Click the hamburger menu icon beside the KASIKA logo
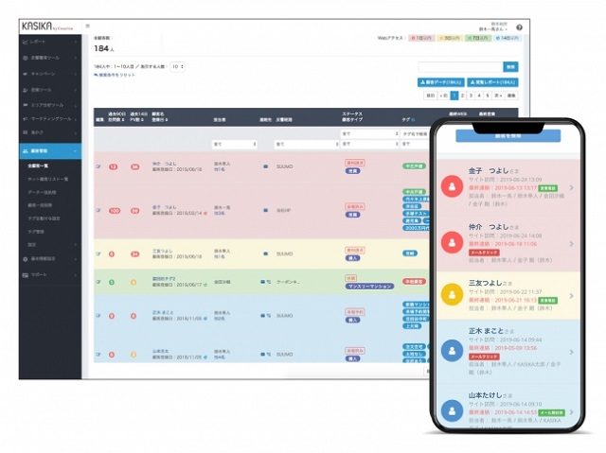 88,26
